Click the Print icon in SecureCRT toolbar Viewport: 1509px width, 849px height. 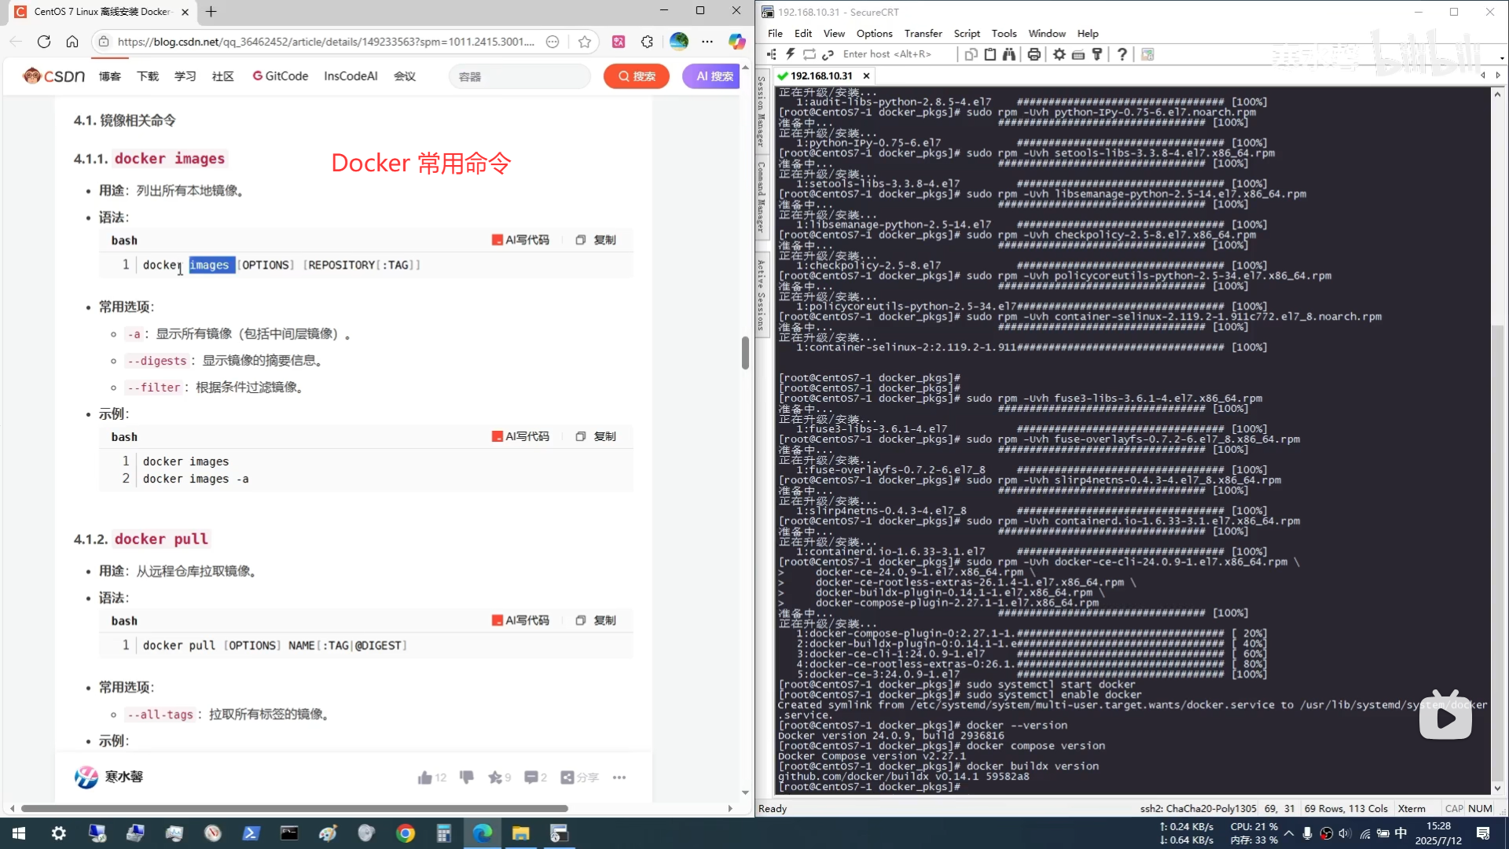pos(1034,54)
